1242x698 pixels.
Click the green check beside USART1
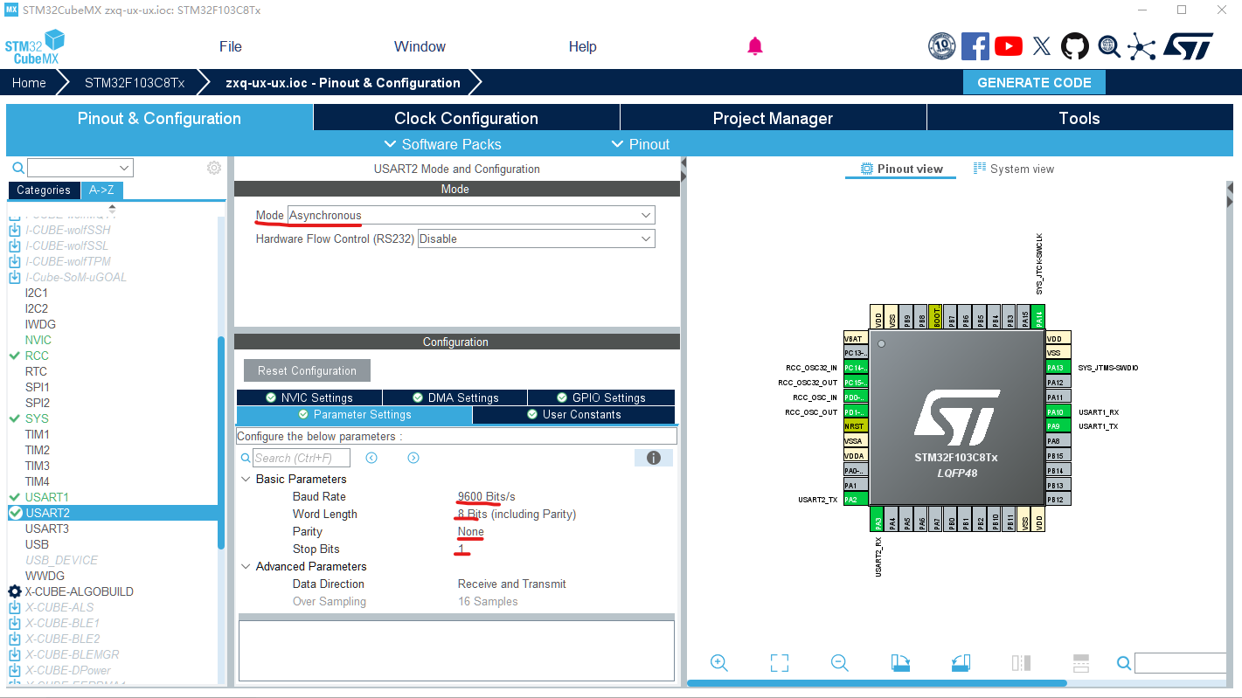coord(15,497)
